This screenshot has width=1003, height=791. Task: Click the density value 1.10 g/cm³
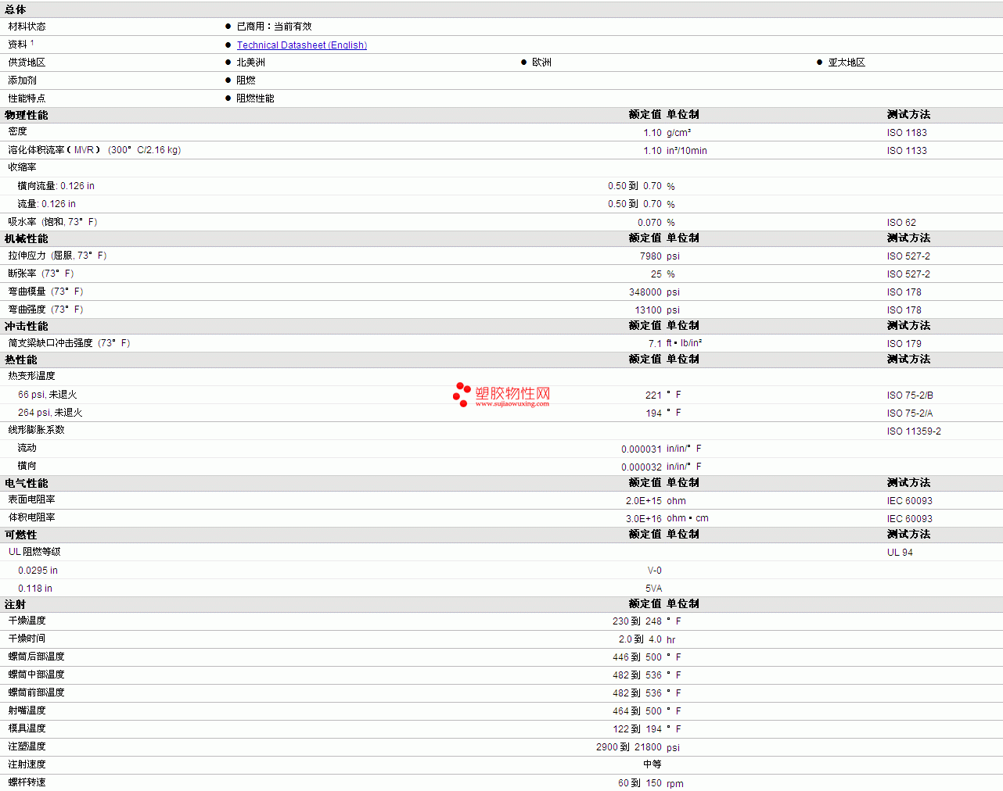point(667,133)
